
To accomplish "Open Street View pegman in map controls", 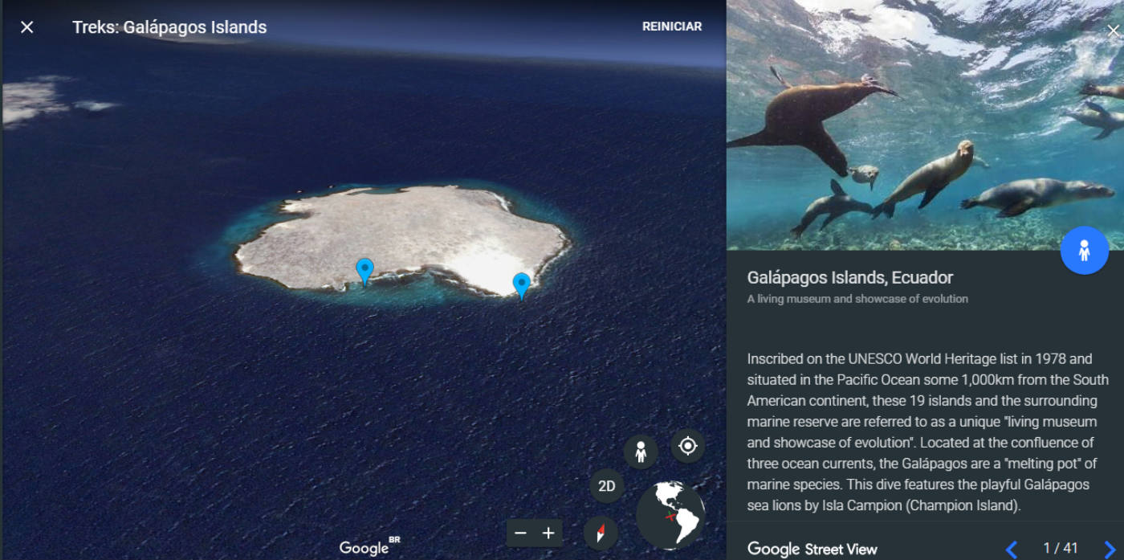I will [641, 452].
